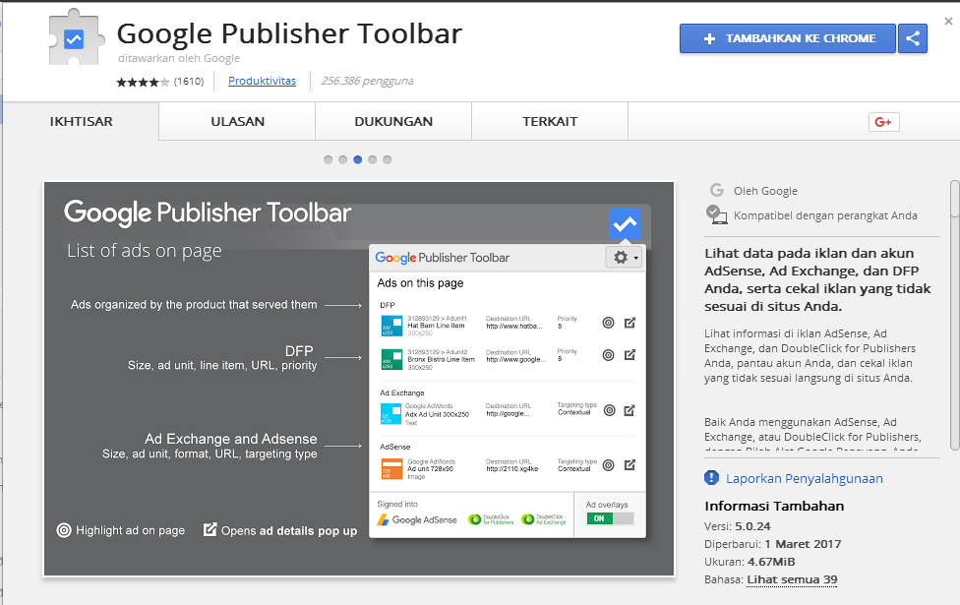Click the Google G icon beside Oleh Google
The height and width of the screenshot is (605, 960).
point(717,191)
